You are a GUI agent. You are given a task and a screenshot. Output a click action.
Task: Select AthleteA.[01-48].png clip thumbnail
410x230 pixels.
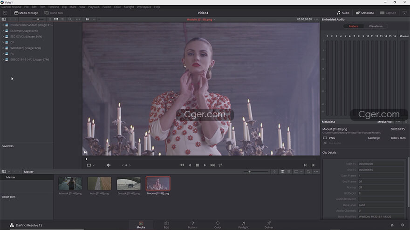pyautogui.click(x=70, y=184)
